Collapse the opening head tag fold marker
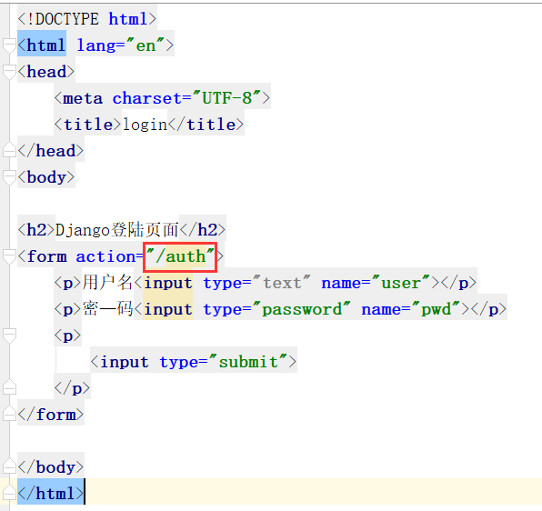The image size is (542, 511). 9,72
